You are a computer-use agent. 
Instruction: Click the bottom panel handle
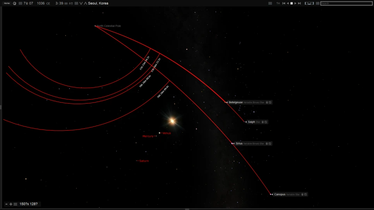(187, 209)
